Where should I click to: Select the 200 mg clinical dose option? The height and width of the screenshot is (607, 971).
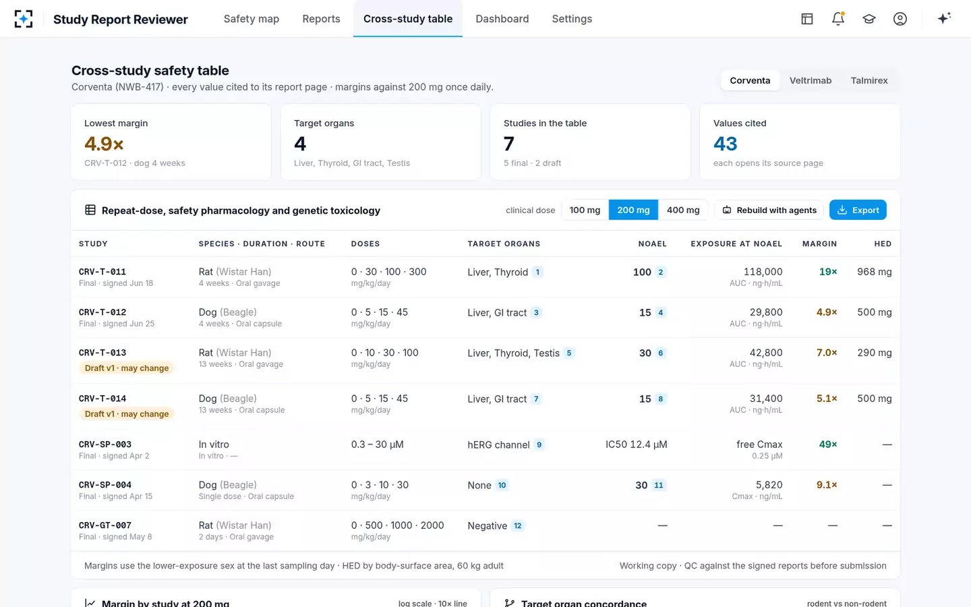pos(633,210)
